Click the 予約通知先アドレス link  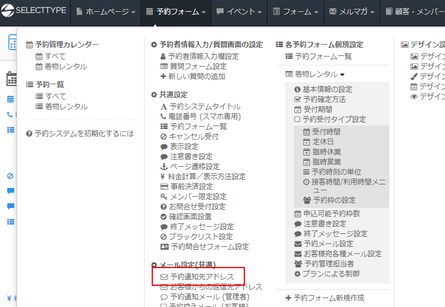[x=202, y=276]
